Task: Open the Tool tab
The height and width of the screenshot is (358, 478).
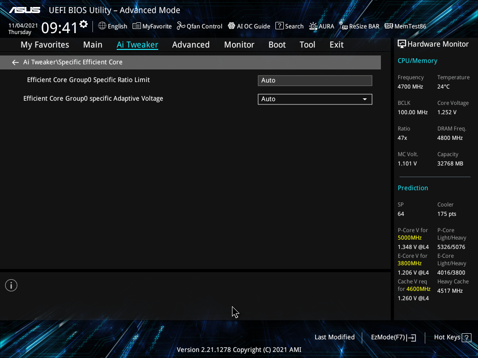Action: point(307,45)
